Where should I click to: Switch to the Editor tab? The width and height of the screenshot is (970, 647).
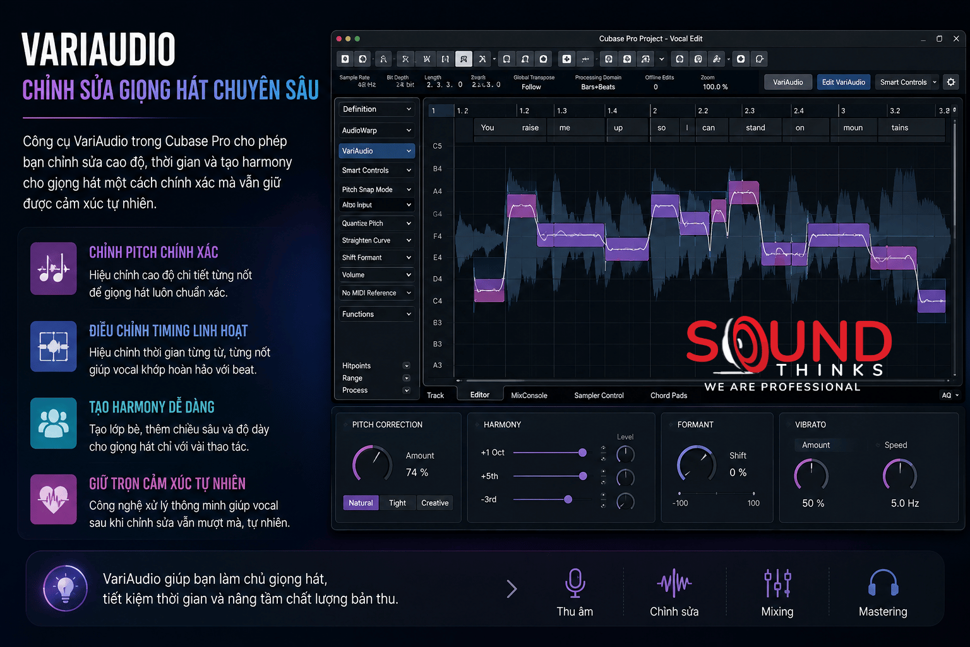tap(480, 395)
